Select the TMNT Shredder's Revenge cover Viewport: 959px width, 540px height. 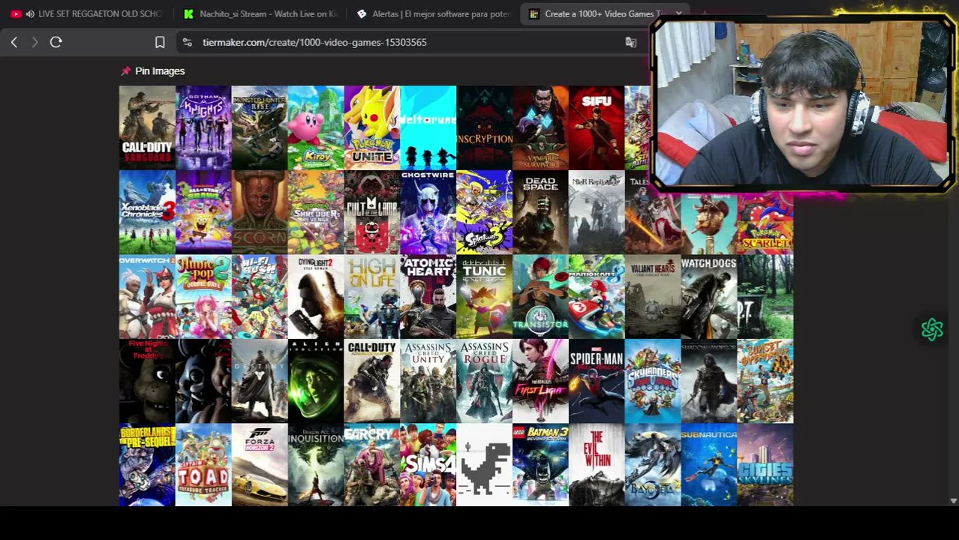[316, 212]
